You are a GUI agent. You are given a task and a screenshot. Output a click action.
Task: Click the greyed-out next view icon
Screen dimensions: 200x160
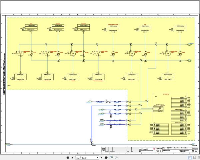[116, 158]
